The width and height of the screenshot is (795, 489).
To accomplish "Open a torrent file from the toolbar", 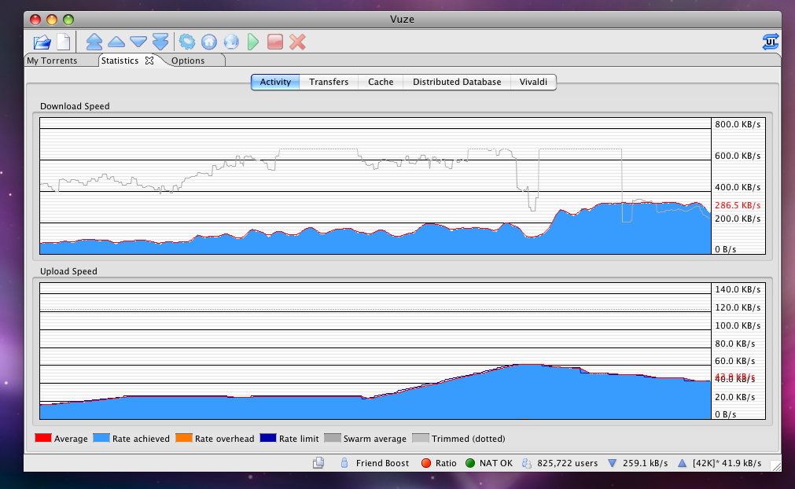I will 41,41.
